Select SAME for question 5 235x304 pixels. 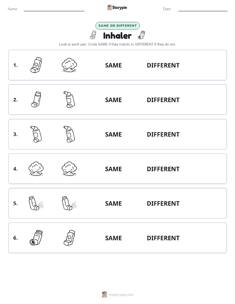coord(113,203)
